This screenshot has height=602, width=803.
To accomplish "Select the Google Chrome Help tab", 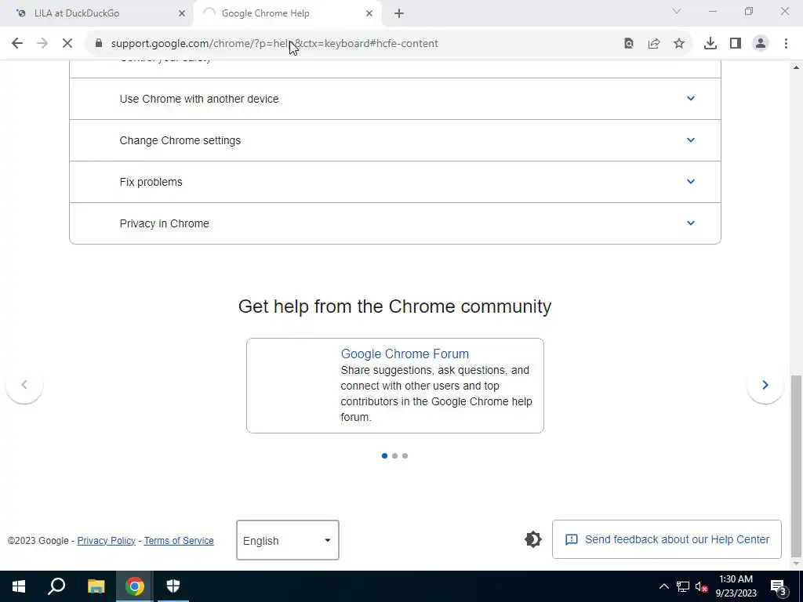I will (287, 13).
